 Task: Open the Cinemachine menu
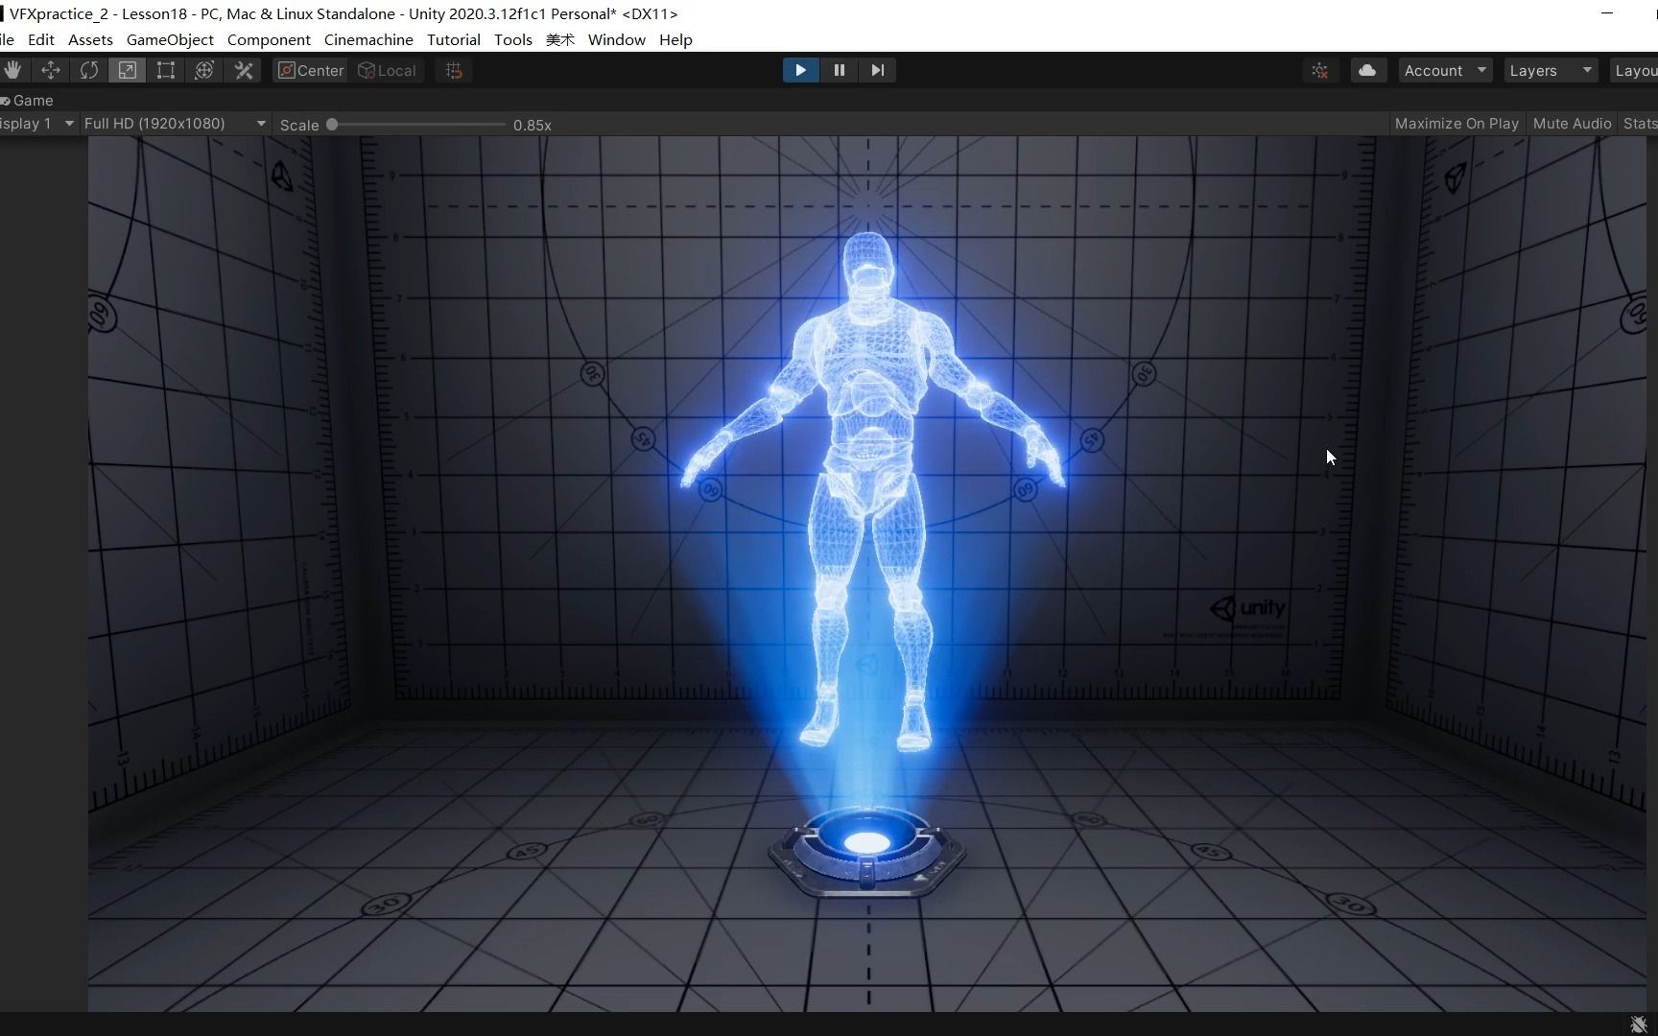click(x=368, y=39)
